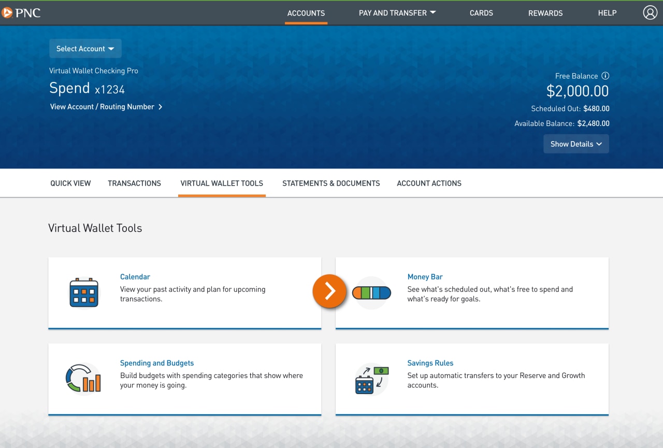Expand Show Details for account balances
Screen dimensions: 663x448
575,144
